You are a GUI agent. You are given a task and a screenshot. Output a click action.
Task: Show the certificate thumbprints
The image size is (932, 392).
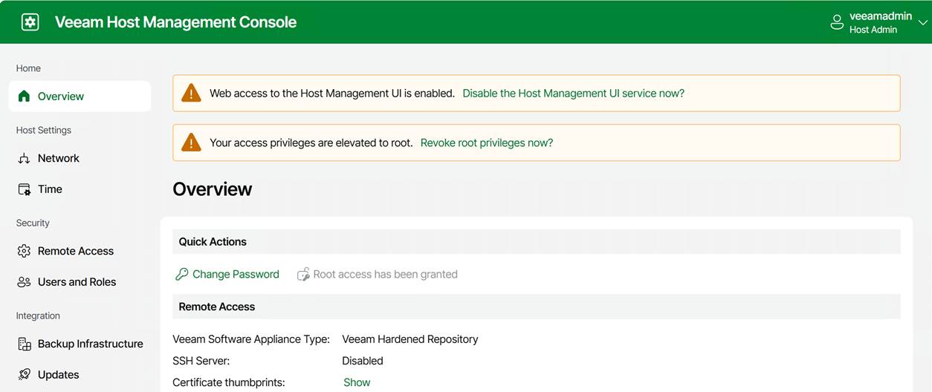coord(357,382)
